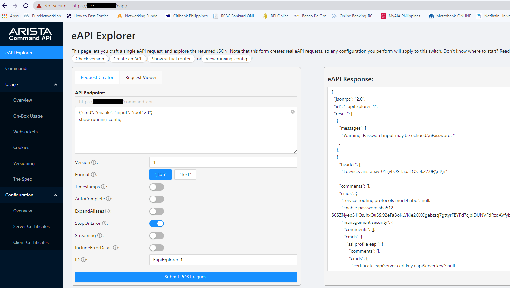Image resolution: width=510 pixels, height=288 pixels.
Task: Click the Arista Command API logo
Action: point(30,34)
